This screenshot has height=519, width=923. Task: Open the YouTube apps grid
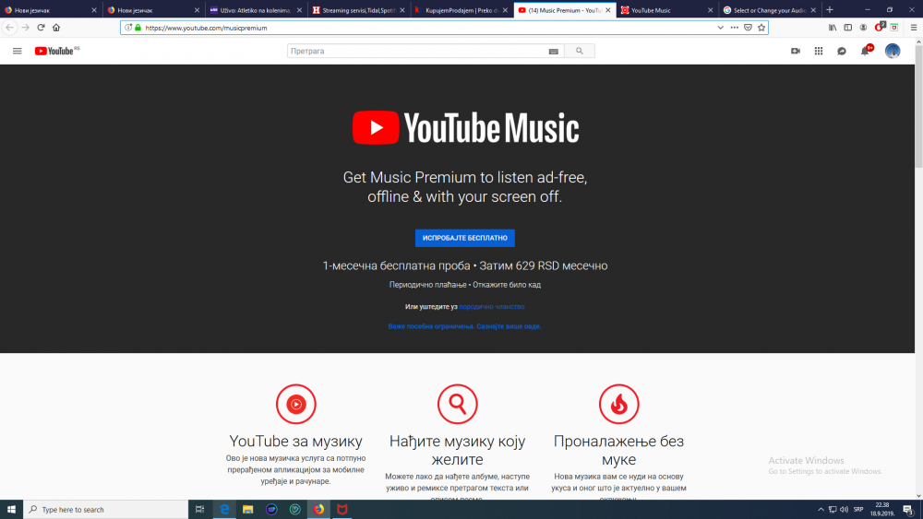(x=818, y=51)
